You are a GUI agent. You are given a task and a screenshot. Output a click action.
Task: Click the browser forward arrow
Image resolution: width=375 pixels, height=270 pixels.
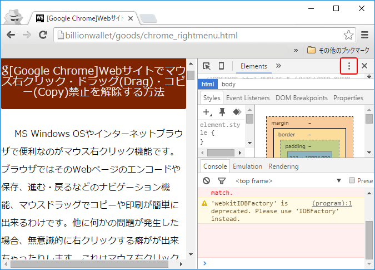click(27, 35)
